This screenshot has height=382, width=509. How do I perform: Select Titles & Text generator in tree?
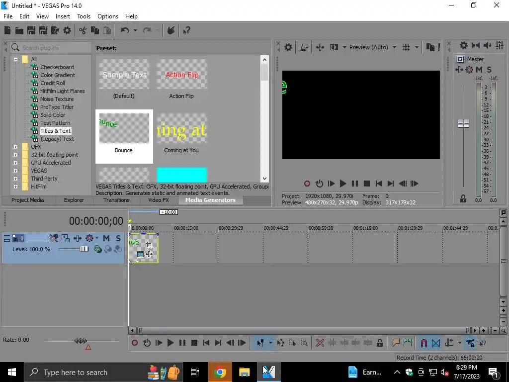56,131
